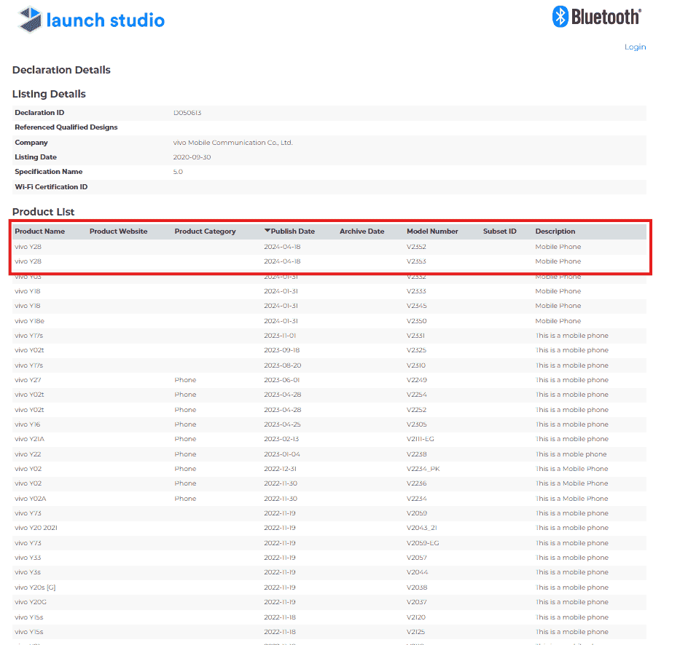
Task: Sort by the Model Number column header
Action: [432, 232]
